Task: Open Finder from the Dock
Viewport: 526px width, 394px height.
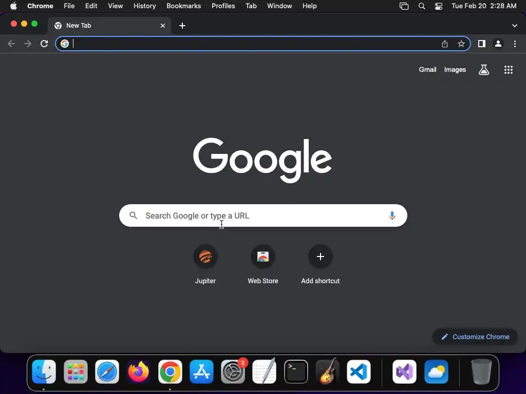Action: point(44,371)
